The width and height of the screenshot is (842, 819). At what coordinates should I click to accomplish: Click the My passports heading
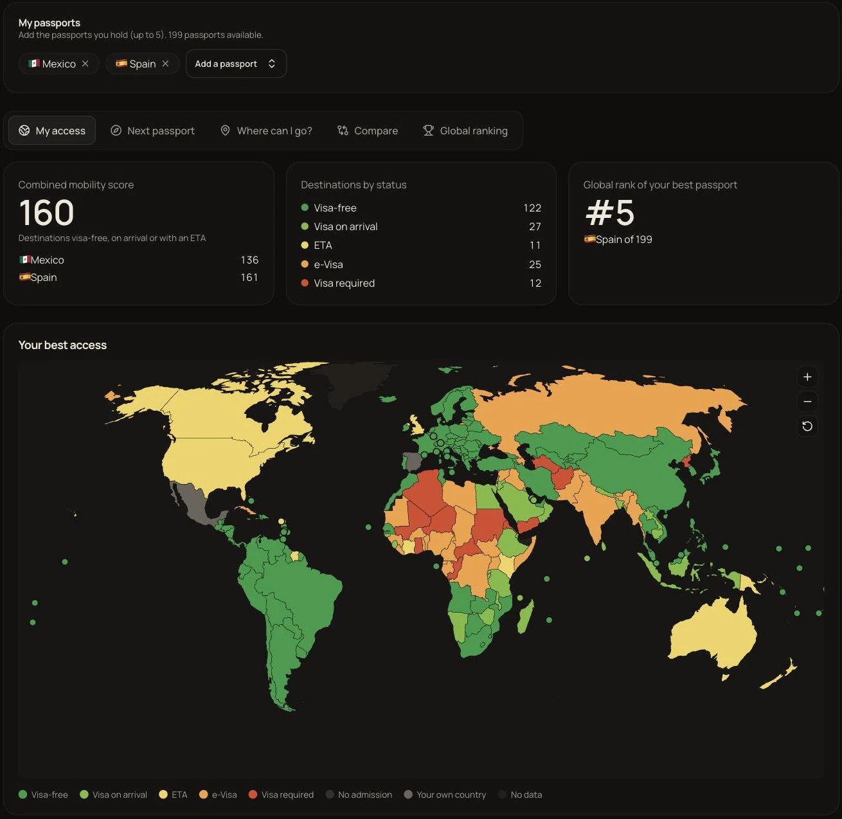(x=49, y=22)
